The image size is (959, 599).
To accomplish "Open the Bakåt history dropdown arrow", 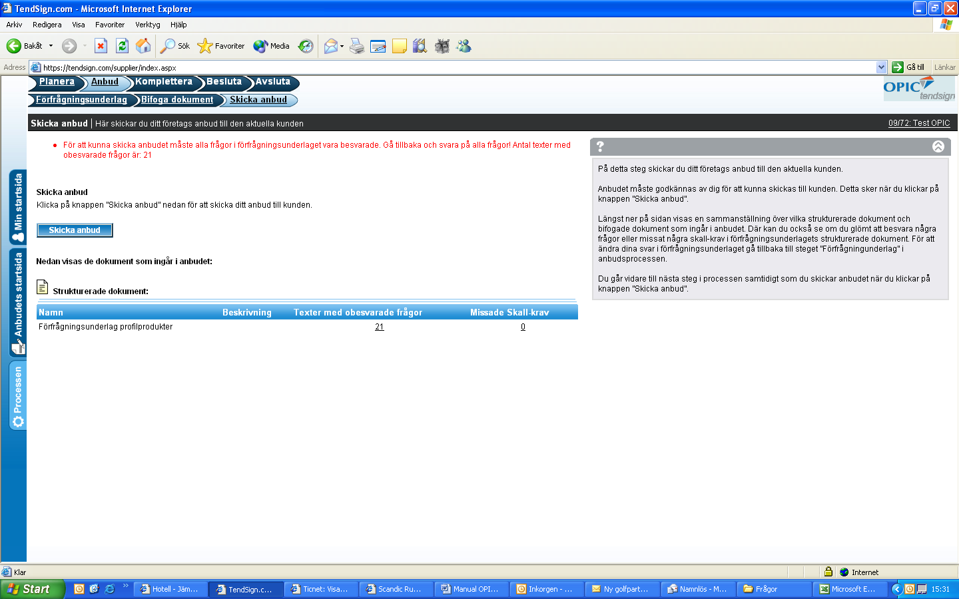I will coord(51,46).
